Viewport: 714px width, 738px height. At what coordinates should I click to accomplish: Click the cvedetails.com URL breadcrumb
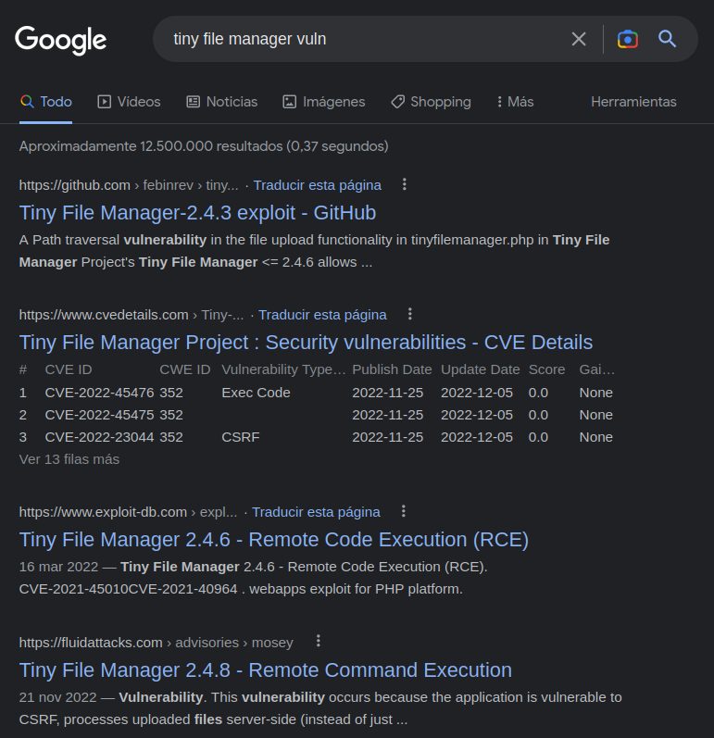132,315
